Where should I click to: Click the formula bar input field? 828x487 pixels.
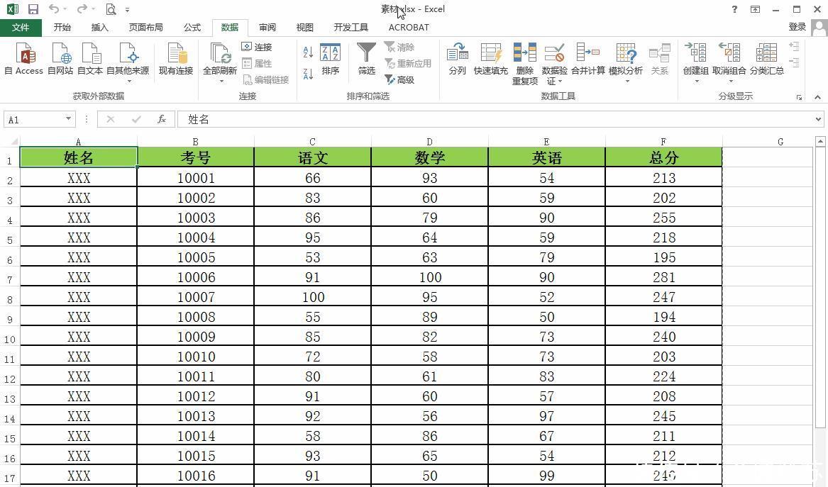click(x=497, y=120)
